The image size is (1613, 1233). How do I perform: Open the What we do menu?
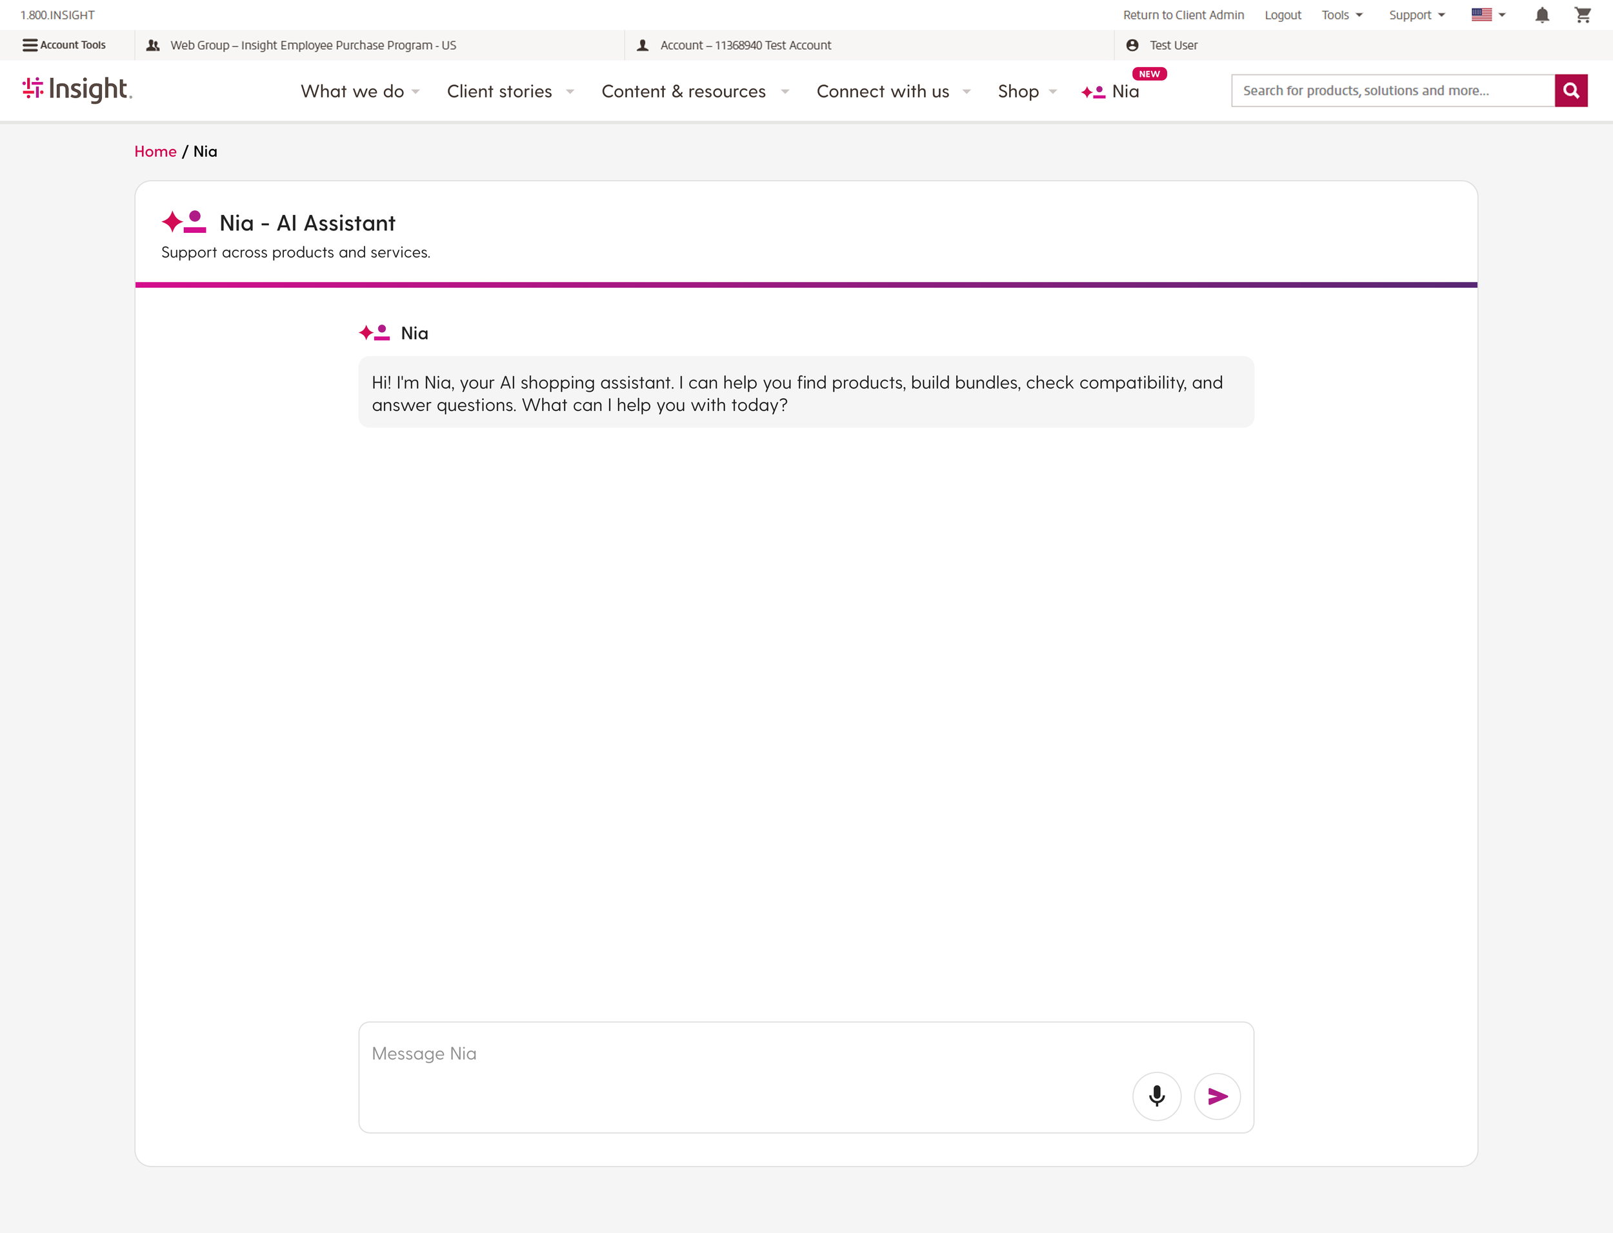pos(359,91)
